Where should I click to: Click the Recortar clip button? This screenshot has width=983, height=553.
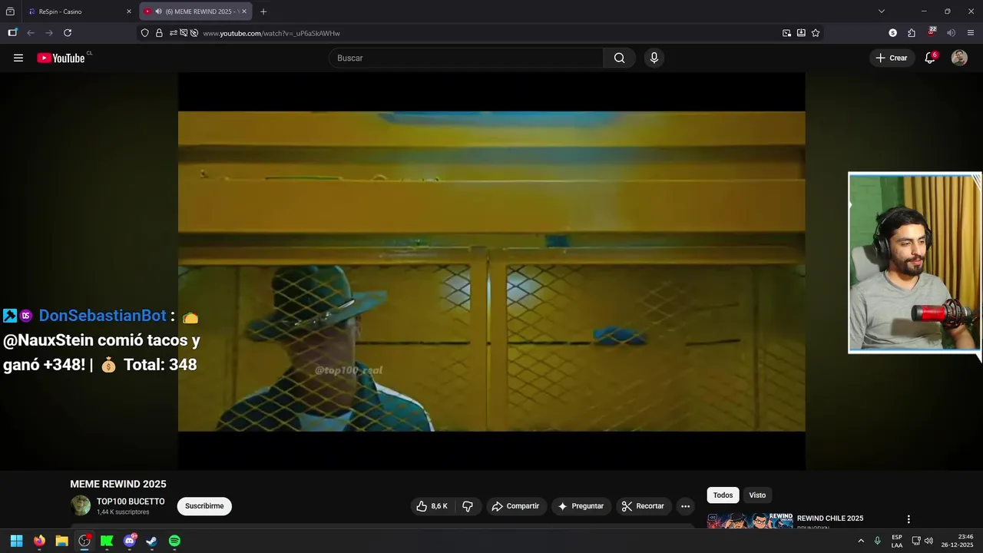pyautogui.click(x=643, y=506)
